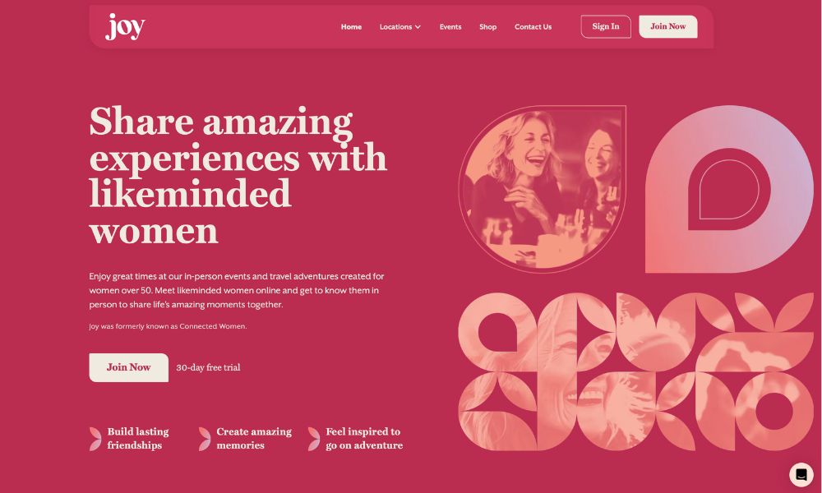The width and height of the screenshot is (822, 493).
Task: Click Join Now in the header
Action: (667, 27)
